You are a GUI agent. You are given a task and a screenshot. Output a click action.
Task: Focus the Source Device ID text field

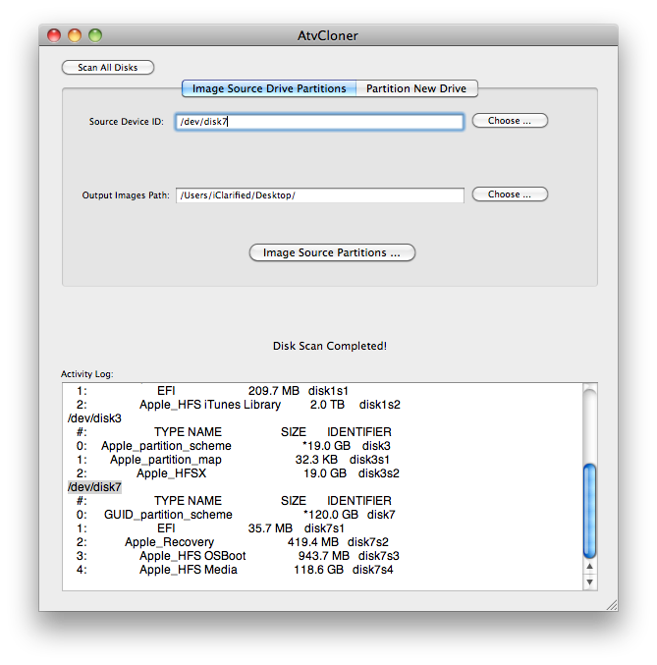tap(319, 122)
